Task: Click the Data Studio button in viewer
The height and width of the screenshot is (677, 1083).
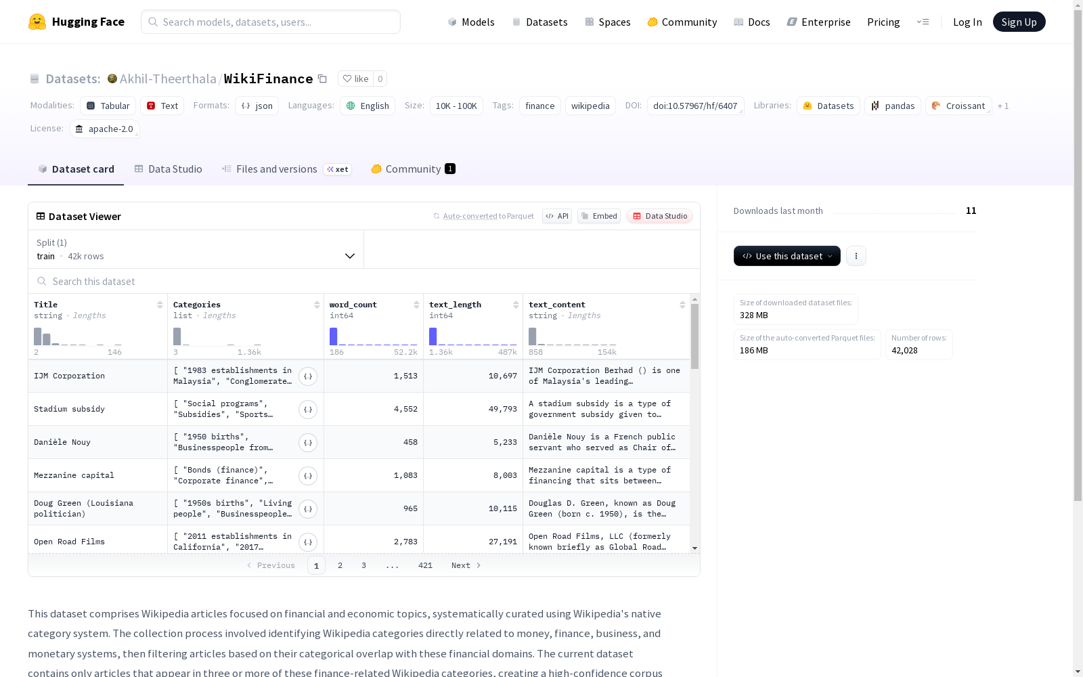Action: tap(659, 216)
